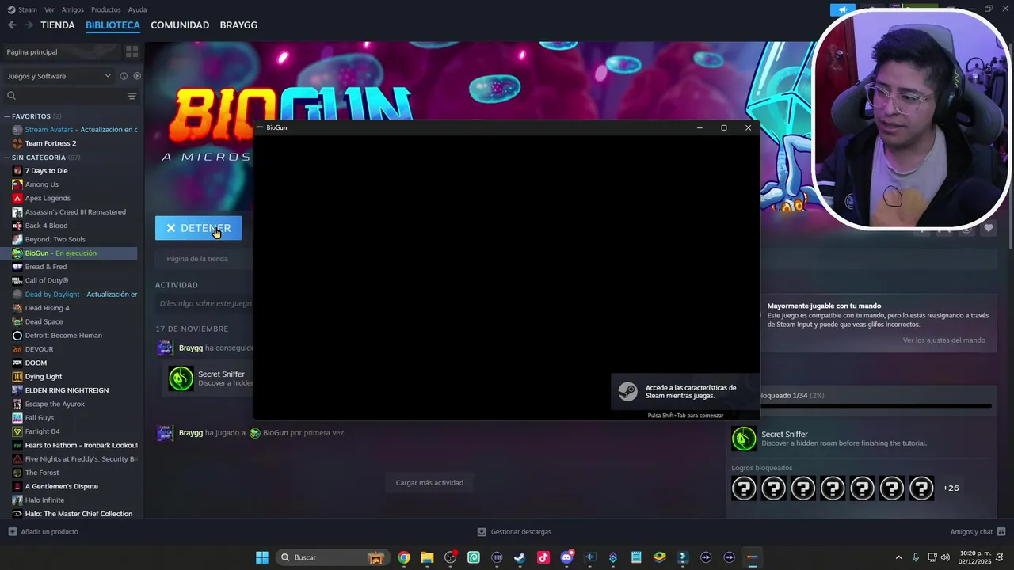Click the Windows taskbar Buscar box
The width and height of the screenshot is (1014, 570).
333,557
